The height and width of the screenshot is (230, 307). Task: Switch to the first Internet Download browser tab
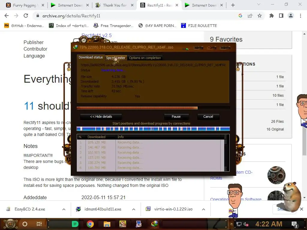tap(70, 5)
